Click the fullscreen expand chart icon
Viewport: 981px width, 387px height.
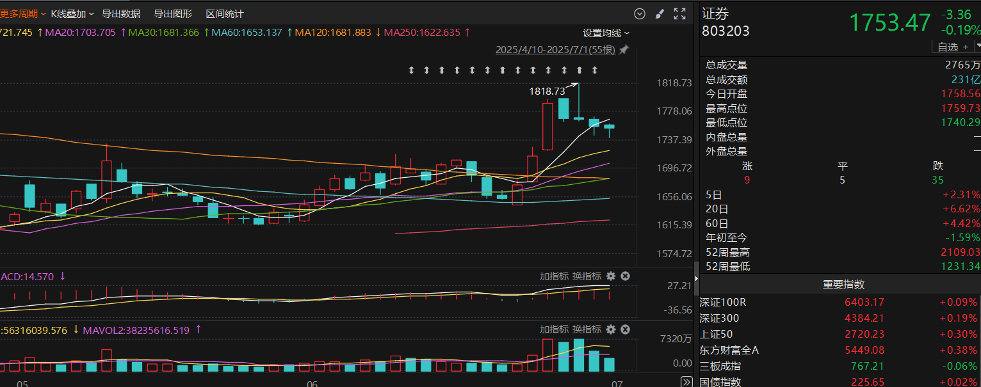(680, 13)
